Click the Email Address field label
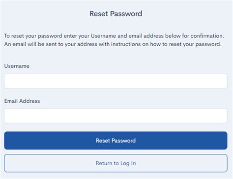Image resolution: width=233 pixels, height=179 pixels. [22, 101]
